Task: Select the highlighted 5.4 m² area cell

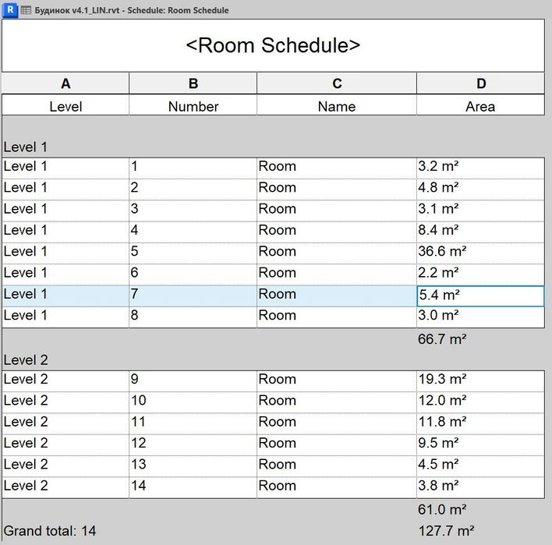Action: pos(480,296)
